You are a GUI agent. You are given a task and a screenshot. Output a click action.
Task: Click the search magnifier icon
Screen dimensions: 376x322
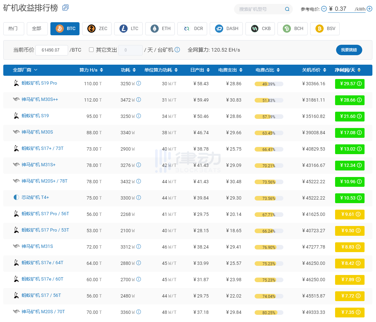coord(287,9)
